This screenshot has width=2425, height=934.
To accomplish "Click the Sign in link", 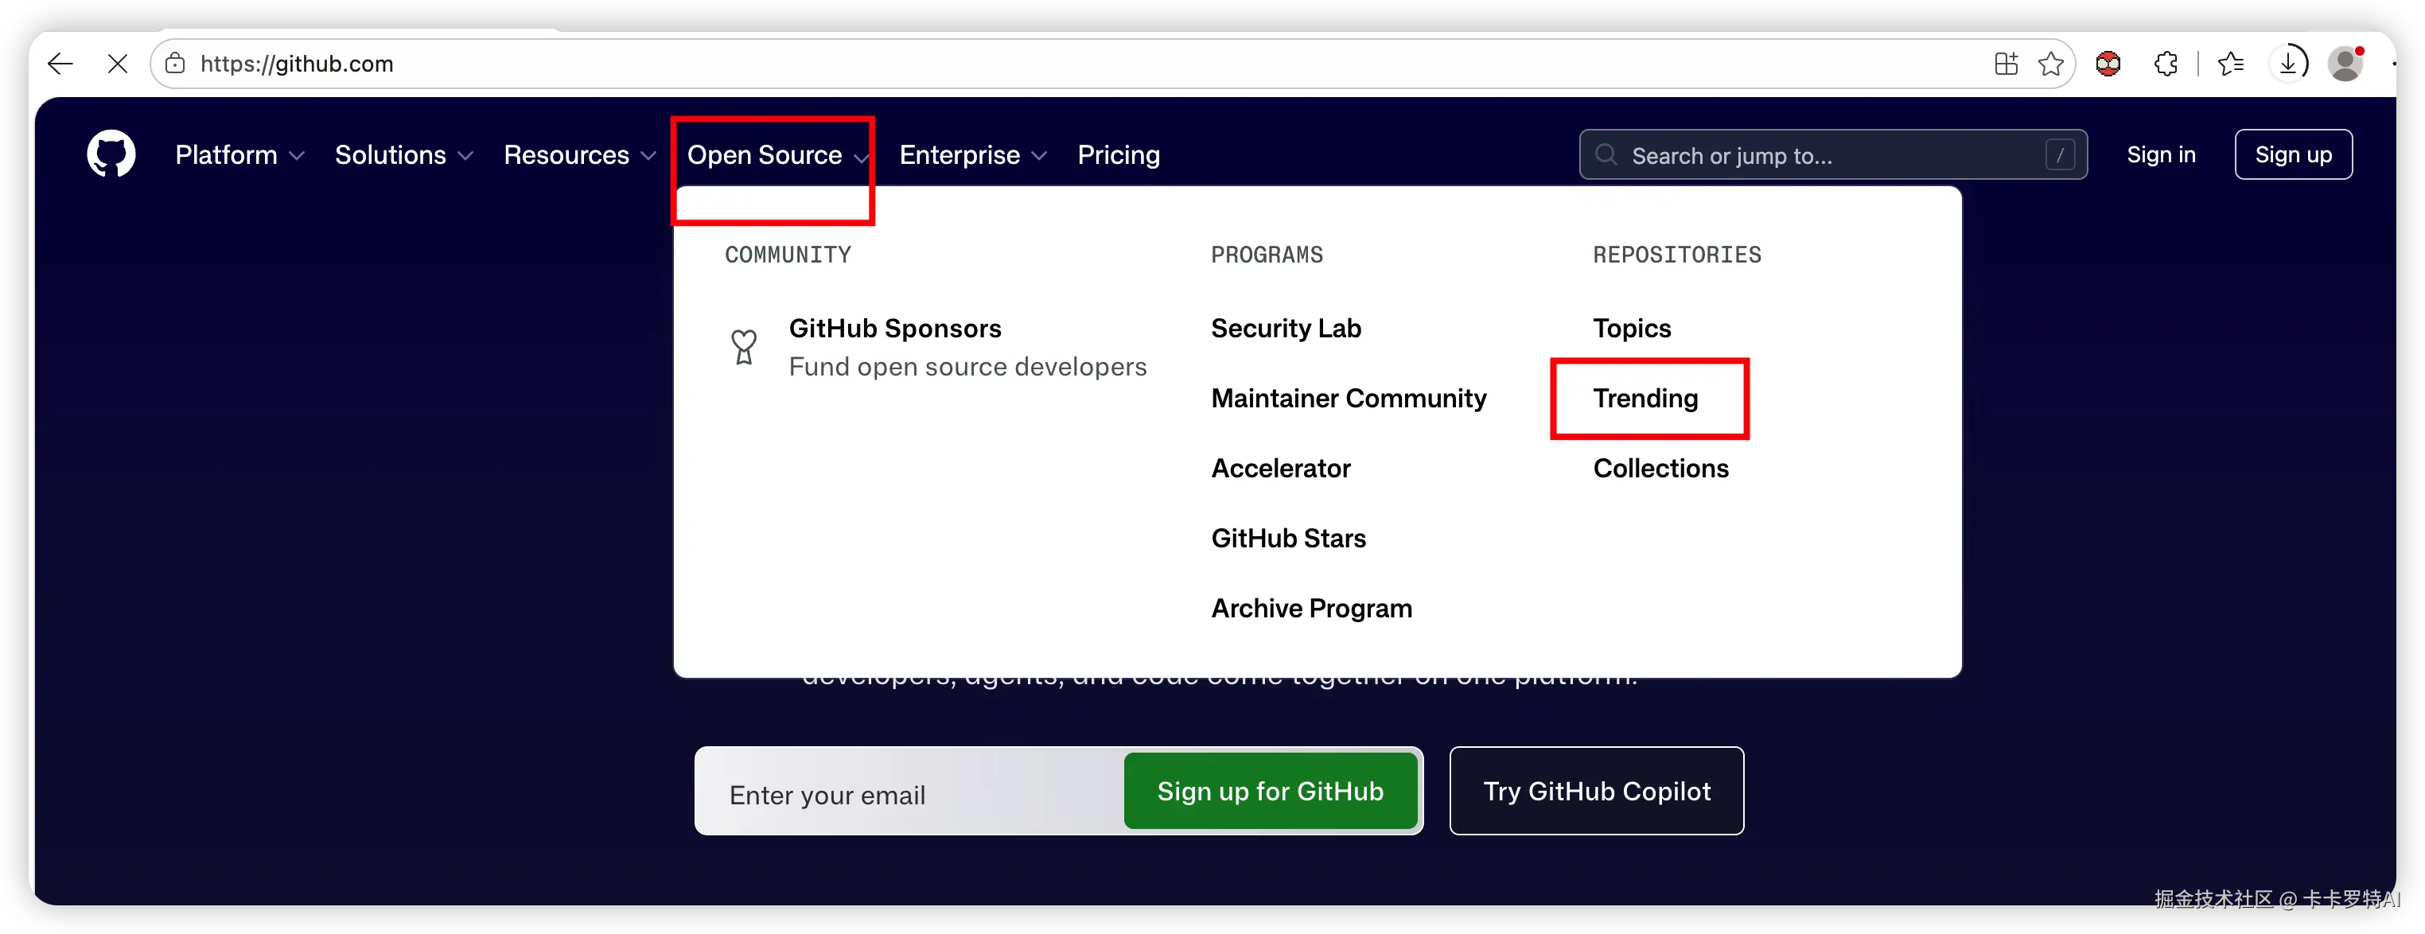I will 2161,154.
